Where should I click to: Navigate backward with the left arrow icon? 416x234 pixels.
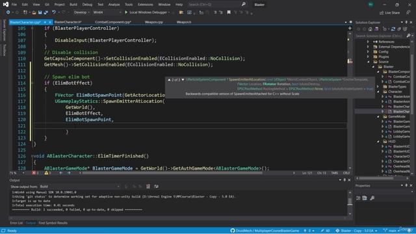60,173
